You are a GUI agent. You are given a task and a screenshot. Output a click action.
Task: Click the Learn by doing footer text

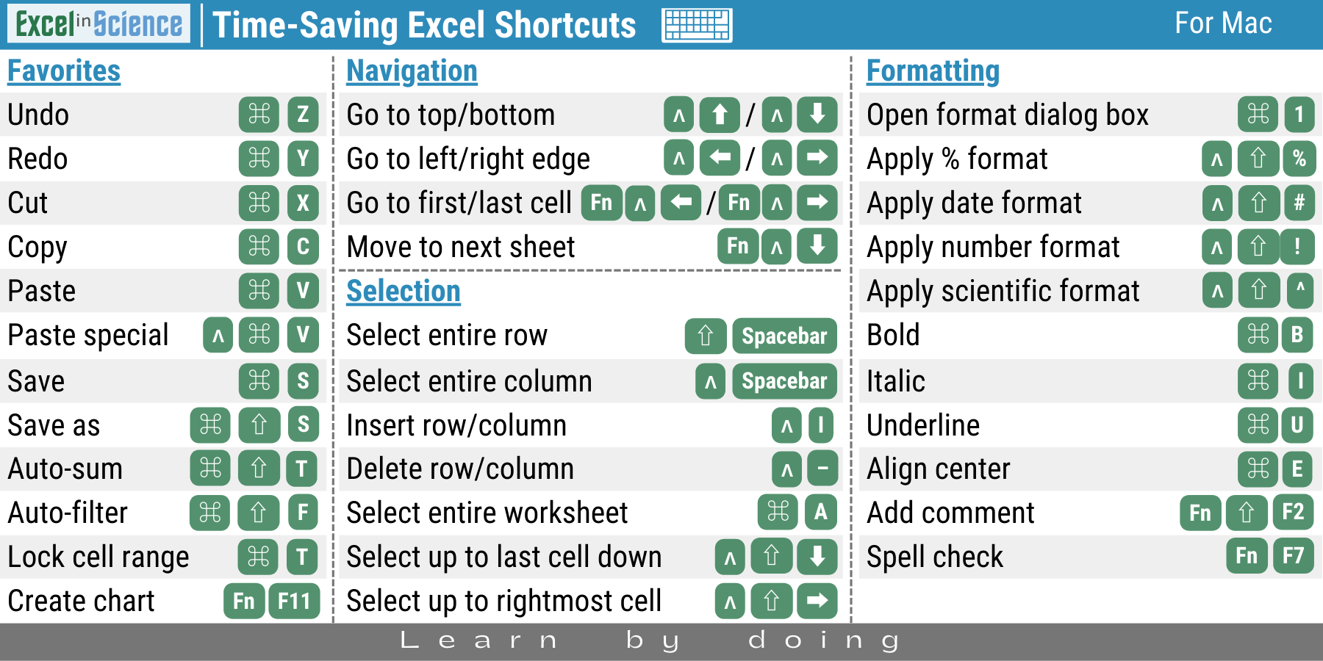650,640
